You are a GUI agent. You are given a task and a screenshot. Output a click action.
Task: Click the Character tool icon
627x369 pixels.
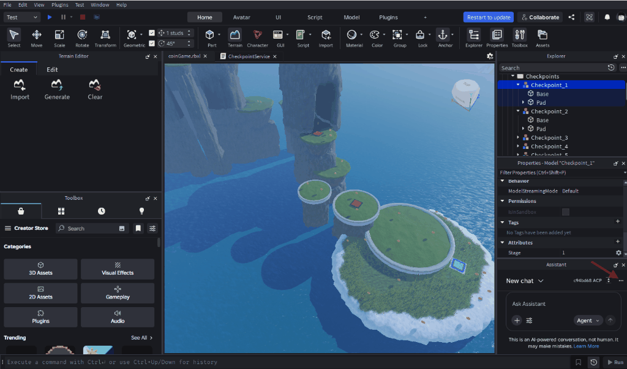(x=258, y=39)
